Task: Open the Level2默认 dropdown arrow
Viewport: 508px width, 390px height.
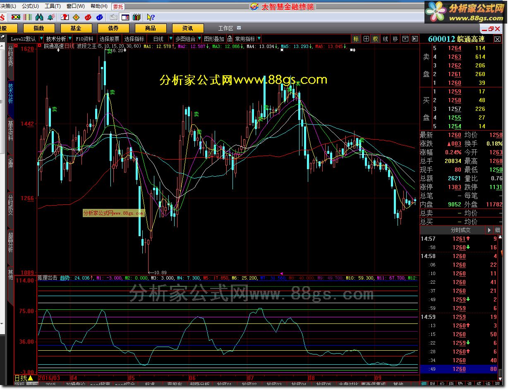Action: pos(41,39)
